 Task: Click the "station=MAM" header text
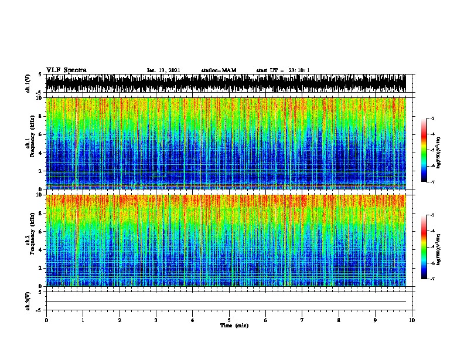[x=219, y=70]
